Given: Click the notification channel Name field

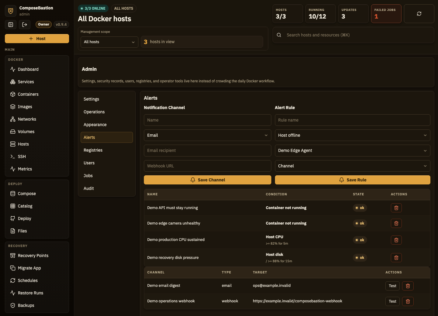Looking at the screenshot, I should pos(207,120).
